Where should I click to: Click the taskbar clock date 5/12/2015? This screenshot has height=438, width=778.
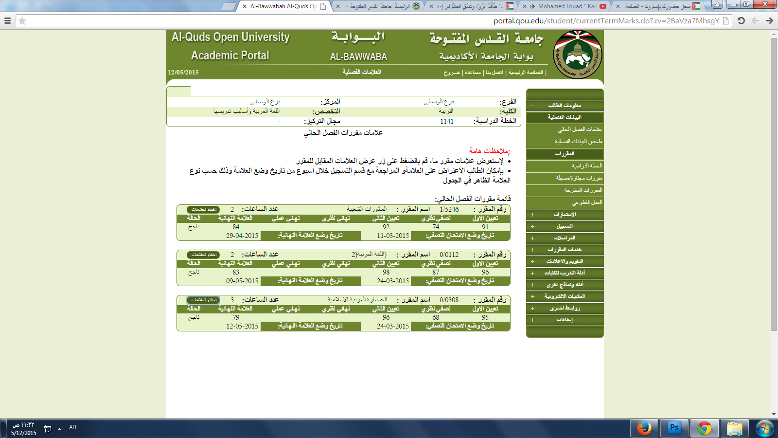click(x=23, y=433)
